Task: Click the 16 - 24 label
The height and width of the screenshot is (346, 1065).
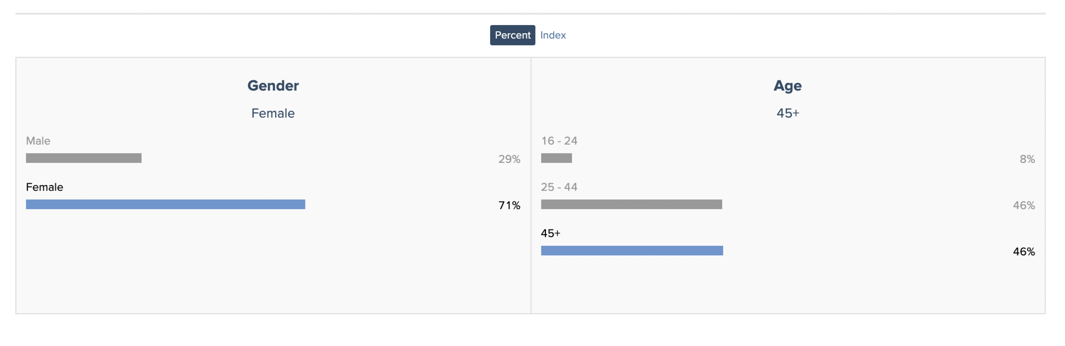Action: pyautogui.click(x=559, y=141)
